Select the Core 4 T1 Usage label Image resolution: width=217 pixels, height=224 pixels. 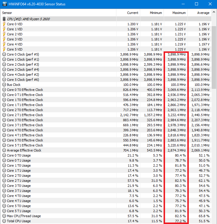(x=19, y=201)
